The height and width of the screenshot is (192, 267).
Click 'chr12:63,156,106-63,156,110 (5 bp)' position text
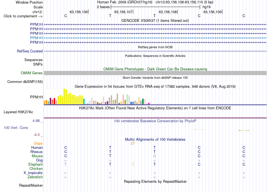184,2
